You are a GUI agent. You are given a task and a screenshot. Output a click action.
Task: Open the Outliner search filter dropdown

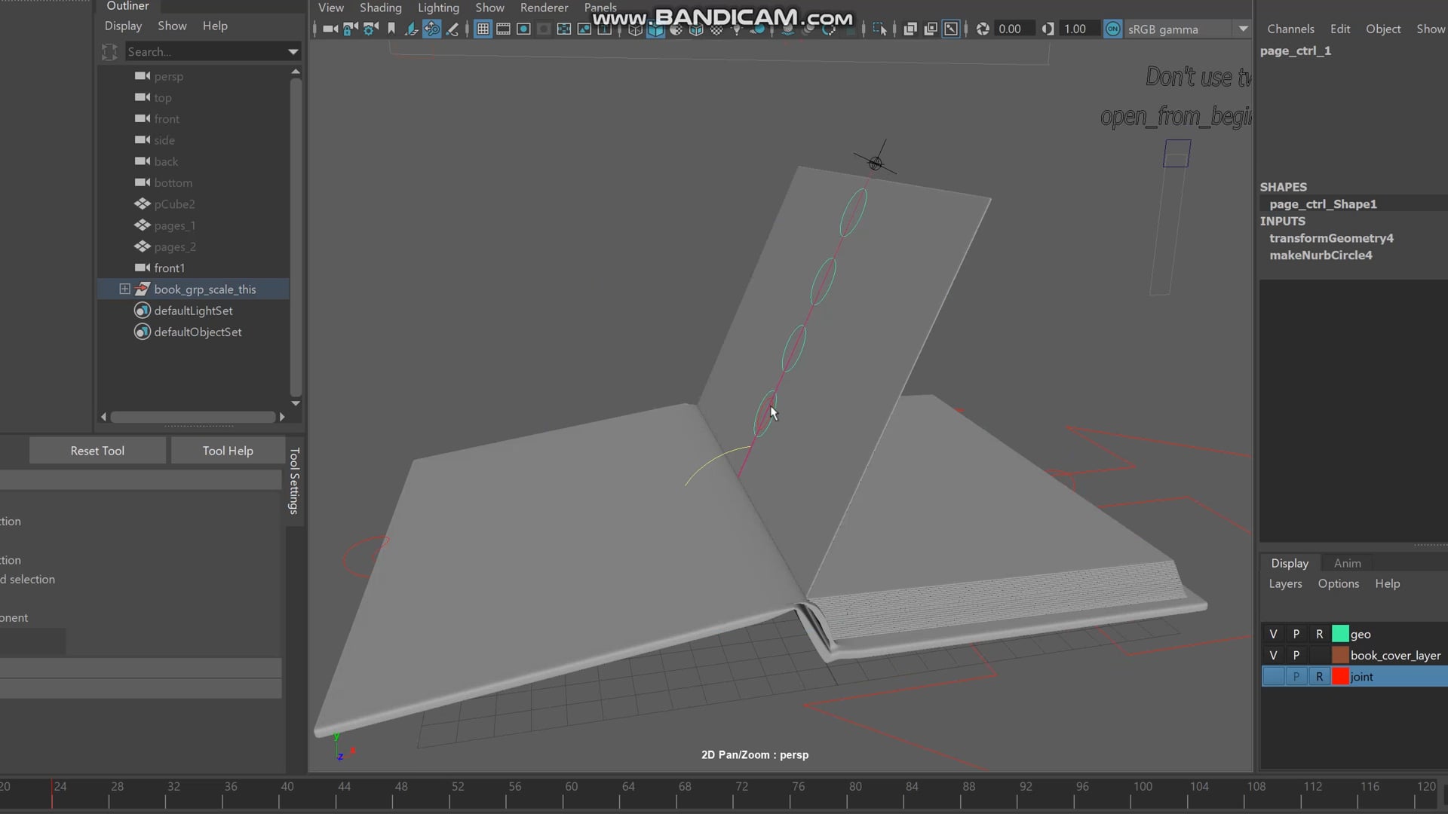point(293,51)
